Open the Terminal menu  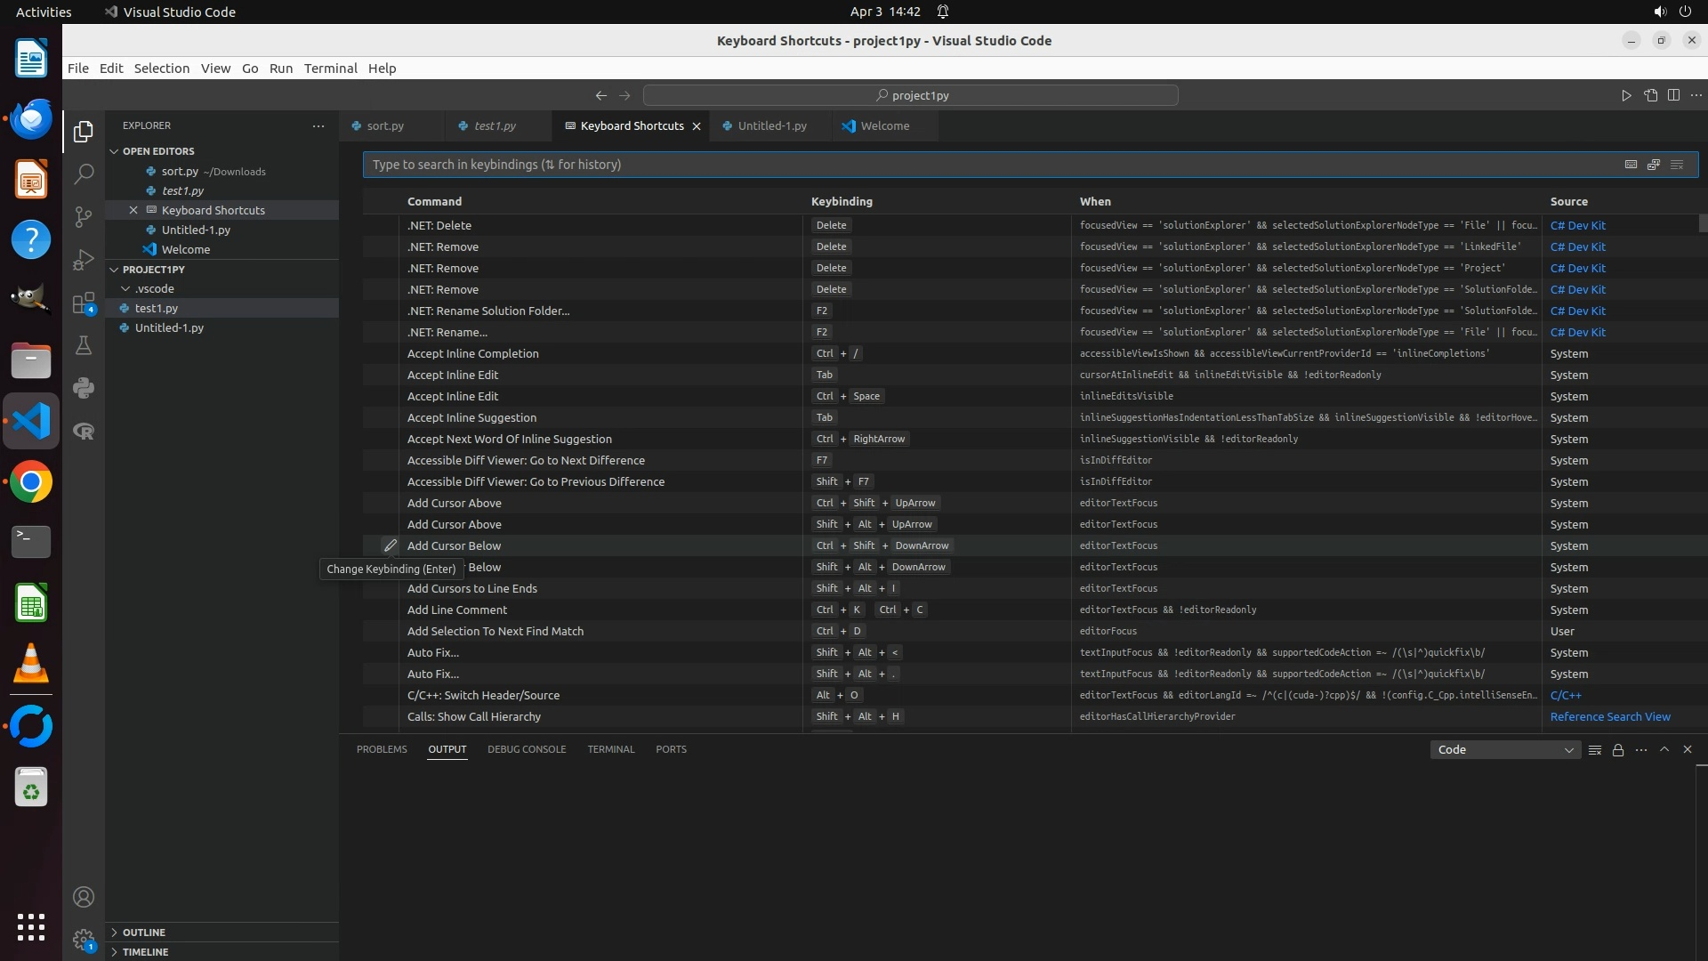click(330, 69)
